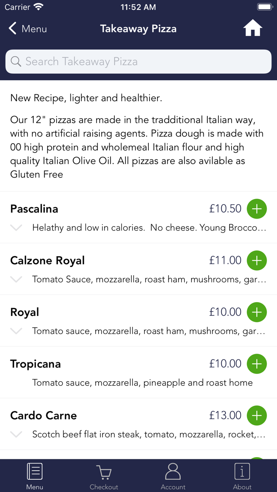Tap the search magnifier icon
277x492 pixels.
pyautogui.click(x=16, y=61)
